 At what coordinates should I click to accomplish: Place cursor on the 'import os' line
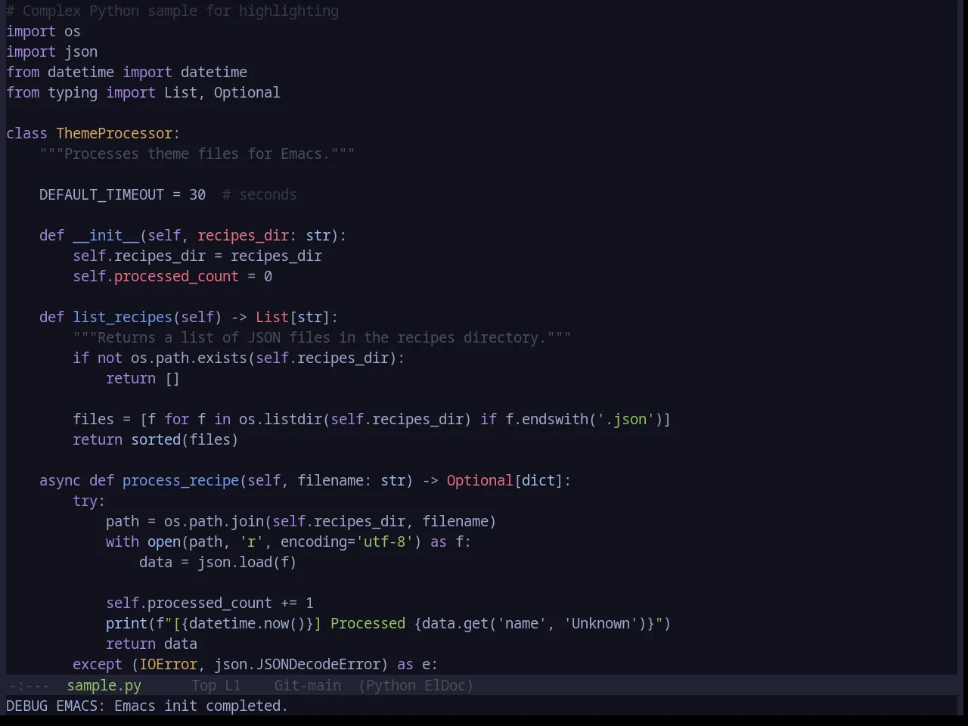coord(43,31)
